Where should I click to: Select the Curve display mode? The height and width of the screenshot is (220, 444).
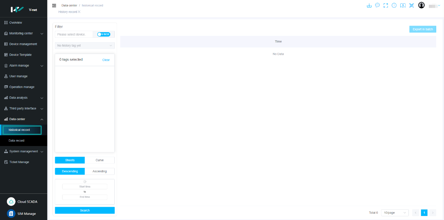tap(100, 160)
